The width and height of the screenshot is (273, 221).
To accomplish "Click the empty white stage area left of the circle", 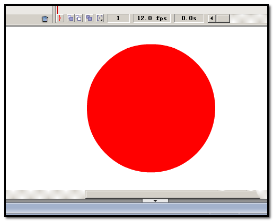I will [x=46, y=108].
